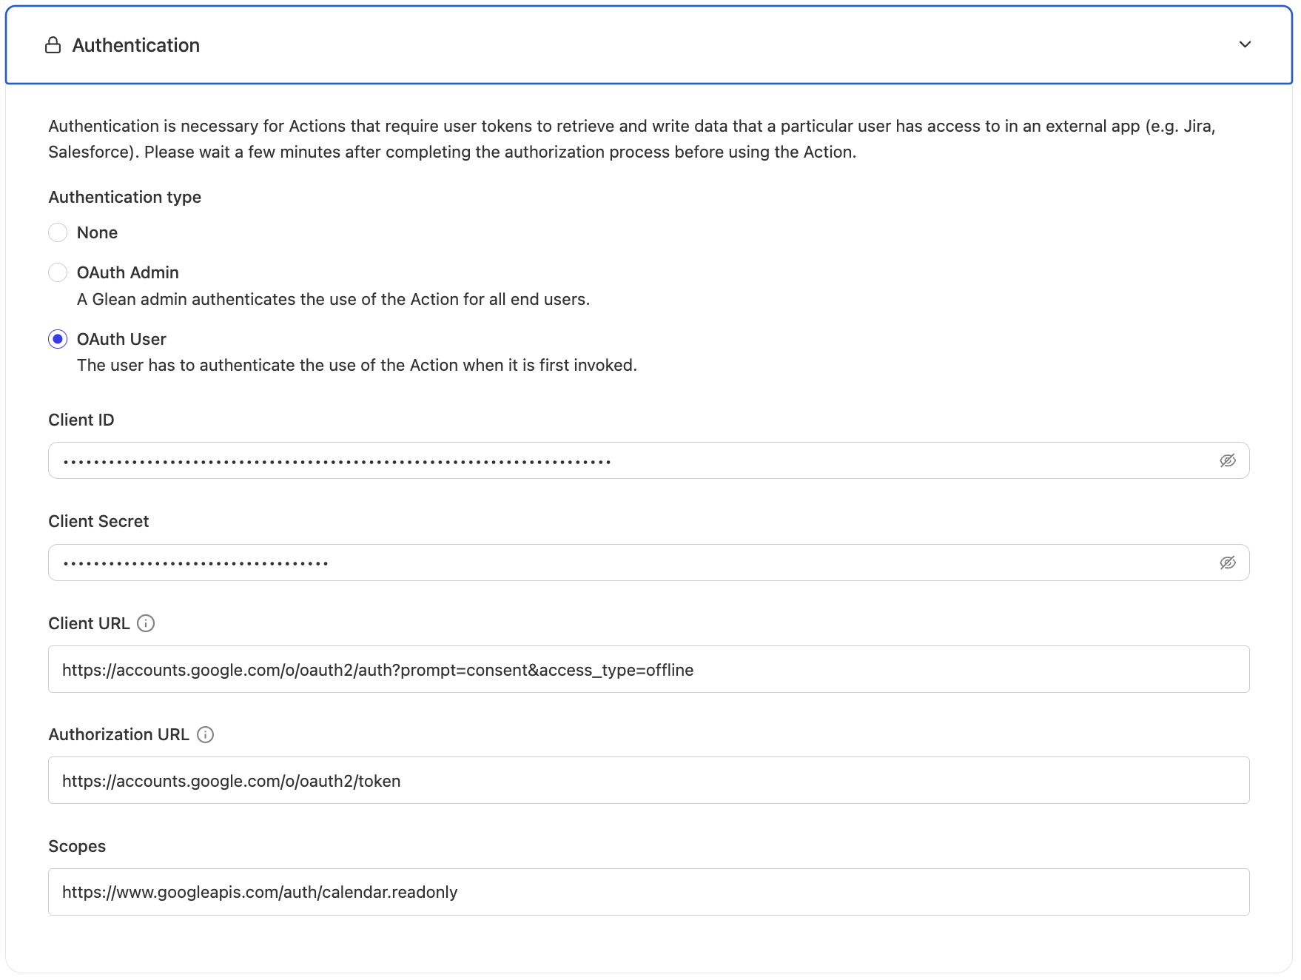Select the None authentication type

tap(58, 232)
